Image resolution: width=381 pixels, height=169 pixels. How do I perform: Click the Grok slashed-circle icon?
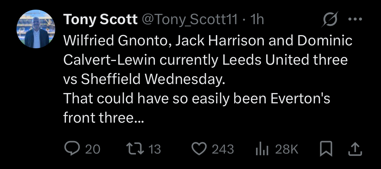coord(331,20)
